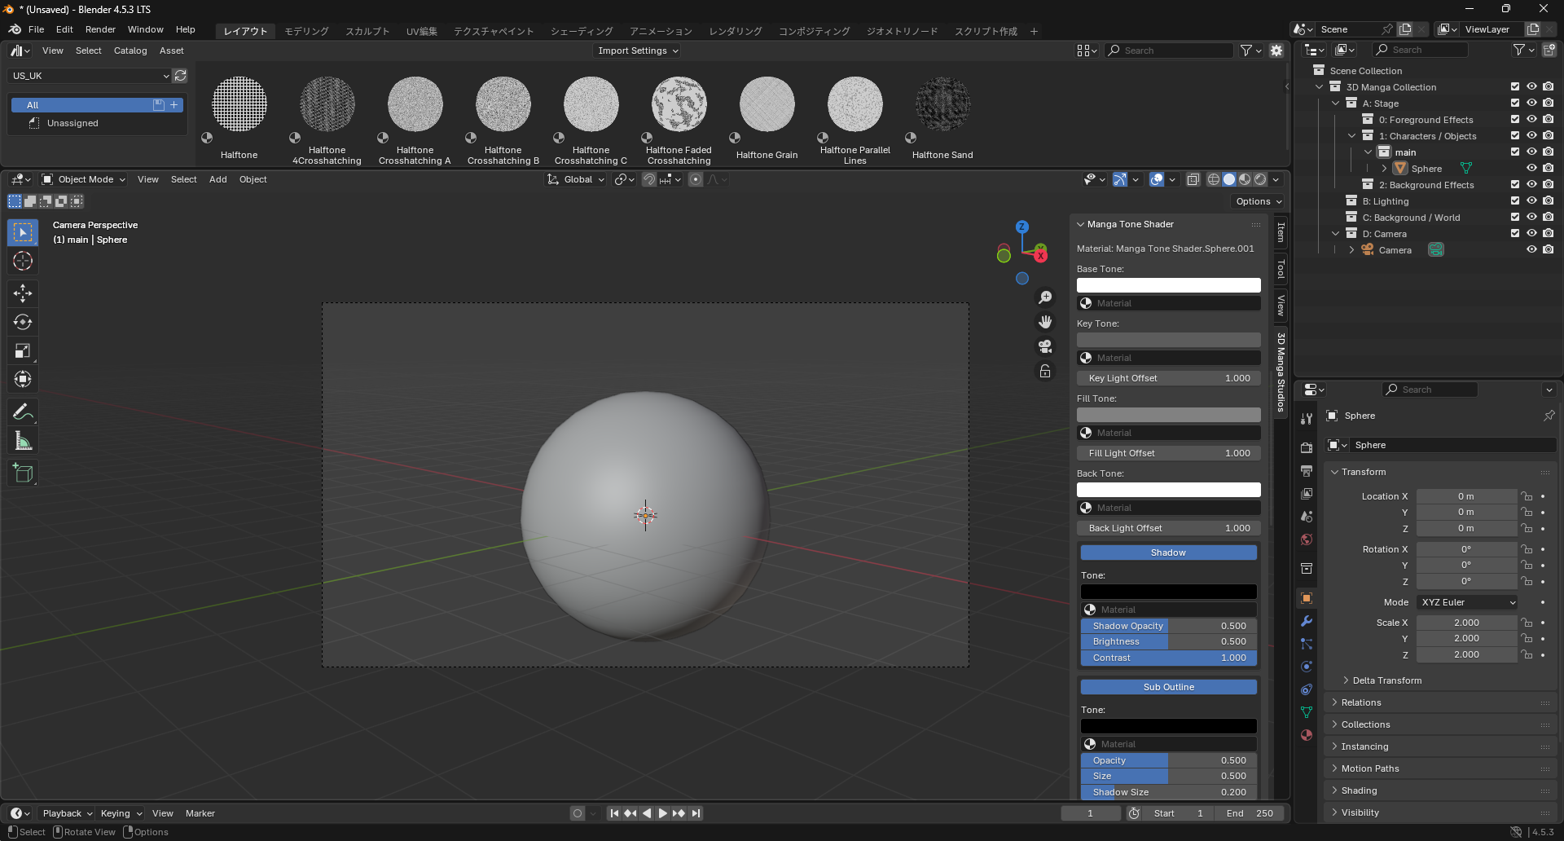Toggle pin icon next to Sphere in Properties
Screen dimensions: 1564x841
point(1549,416)
